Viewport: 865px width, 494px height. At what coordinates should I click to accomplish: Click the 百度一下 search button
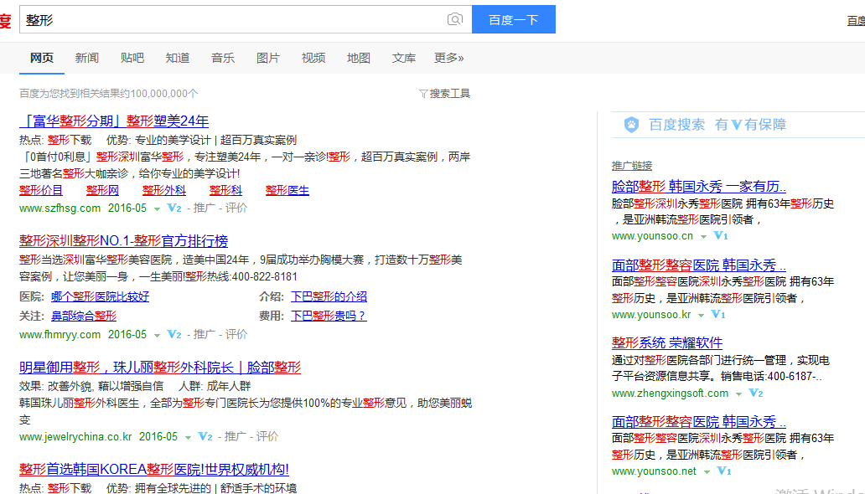point(514,20)
